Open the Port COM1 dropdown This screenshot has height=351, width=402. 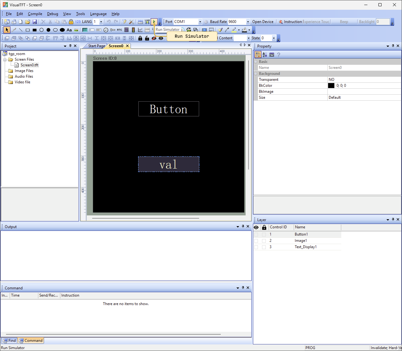[x=200, y=22]
